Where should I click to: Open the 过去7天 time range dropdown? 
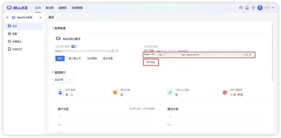[63, 80]
